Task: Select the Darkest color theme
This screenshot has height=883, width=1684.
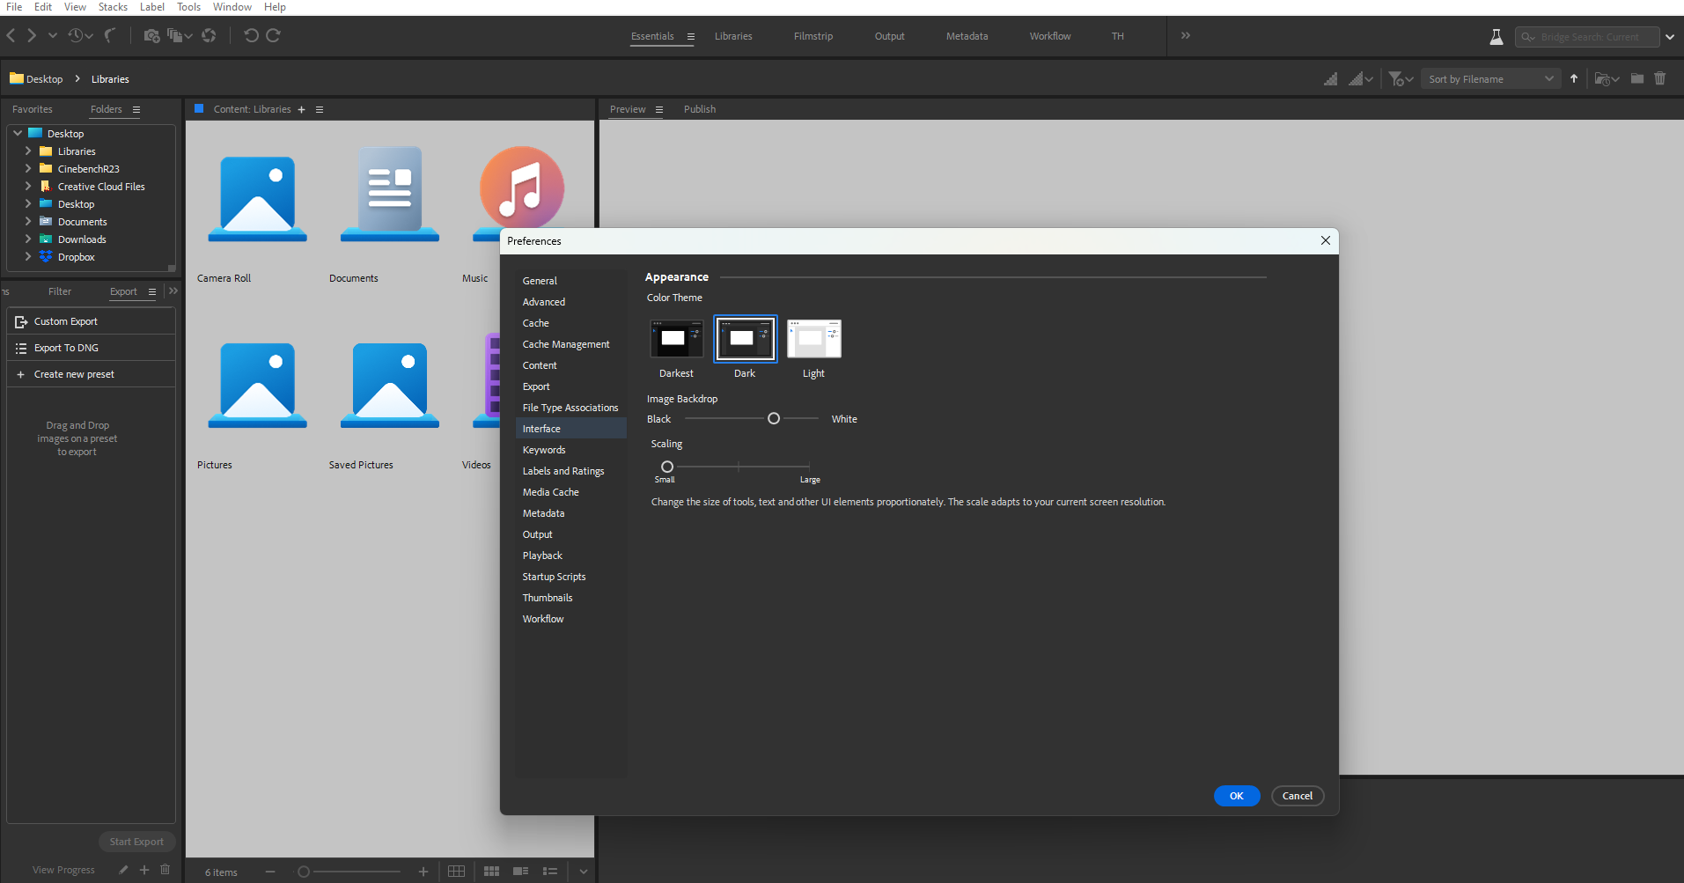Action: point(675,338)
